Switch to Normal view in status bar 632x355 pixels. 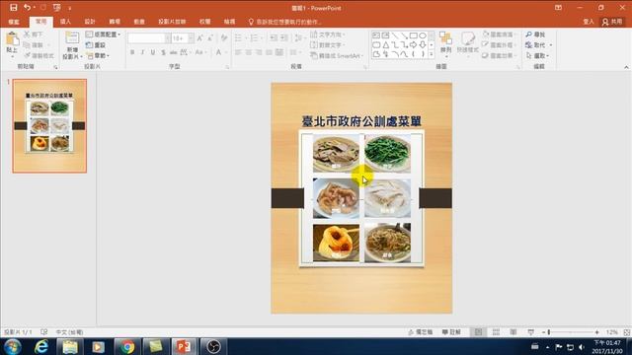(x=478, y=332)
